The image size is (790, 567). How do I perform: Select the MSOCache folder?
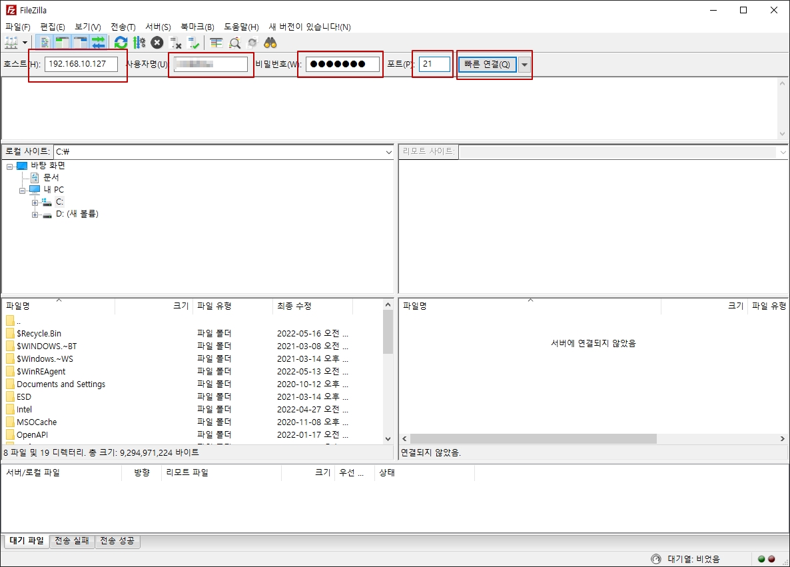[x=36, y=422]
